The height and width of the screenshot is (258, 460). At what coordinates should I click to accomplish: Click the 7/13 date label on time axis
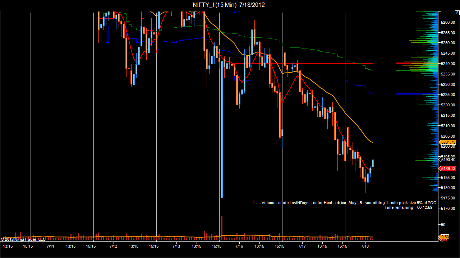pos(176,247)
